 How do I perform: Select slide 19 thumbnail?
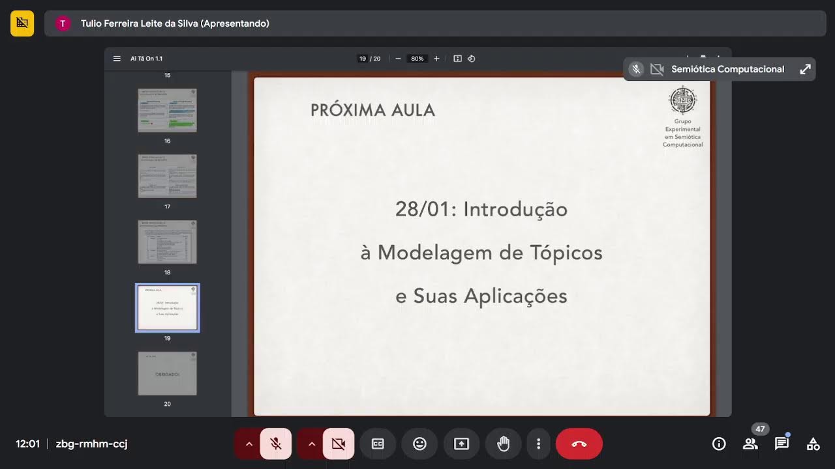(x=168, y=307)
